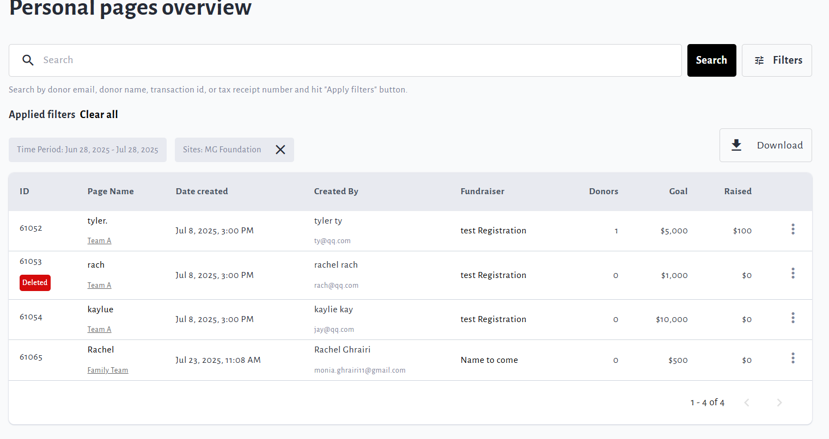Sort by Date created column header
829x439 pixels.
[202, 191]
